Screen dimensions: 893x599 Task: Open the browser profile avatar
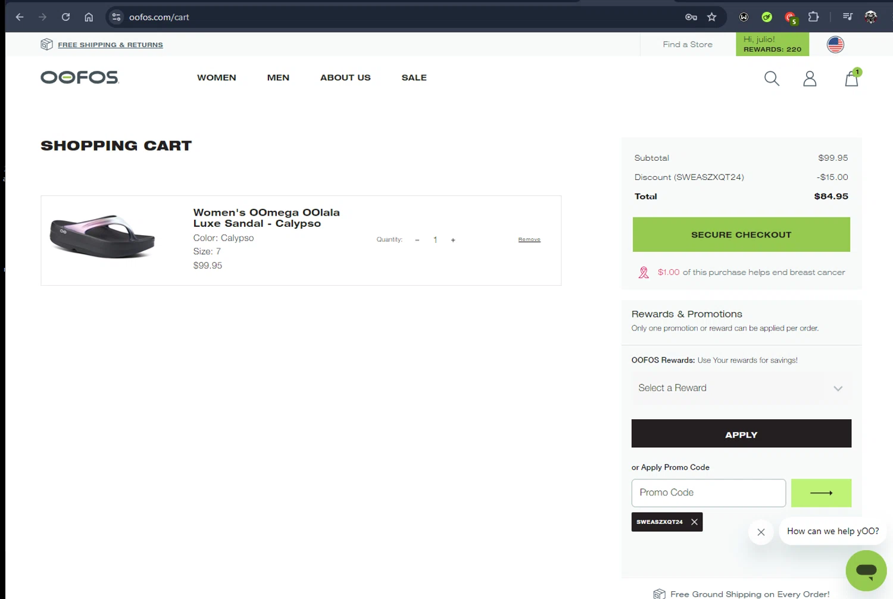coord(870,17)
